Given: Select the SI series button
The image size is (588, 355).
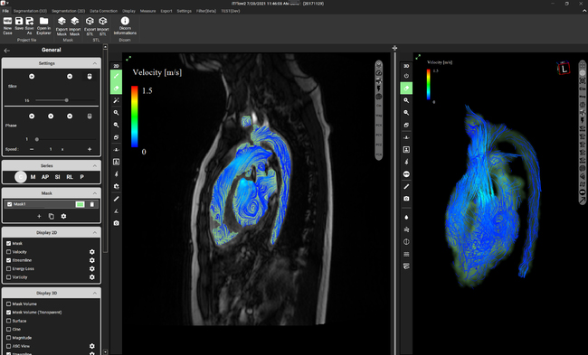Looking at the screenshot, I should 57,177.
